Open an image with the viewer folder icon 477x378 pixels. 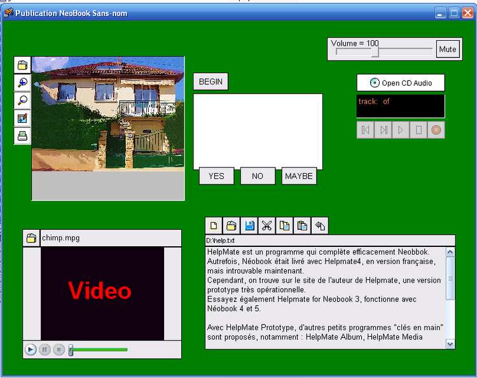pos(22,65)
